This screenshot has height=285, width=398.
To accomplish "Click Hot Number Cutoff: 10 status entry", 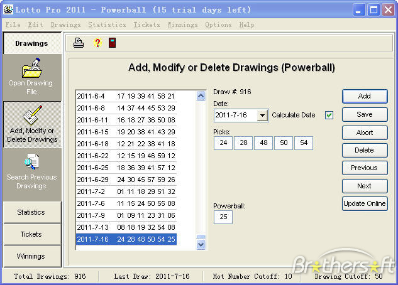I will (x=253, y=276).
